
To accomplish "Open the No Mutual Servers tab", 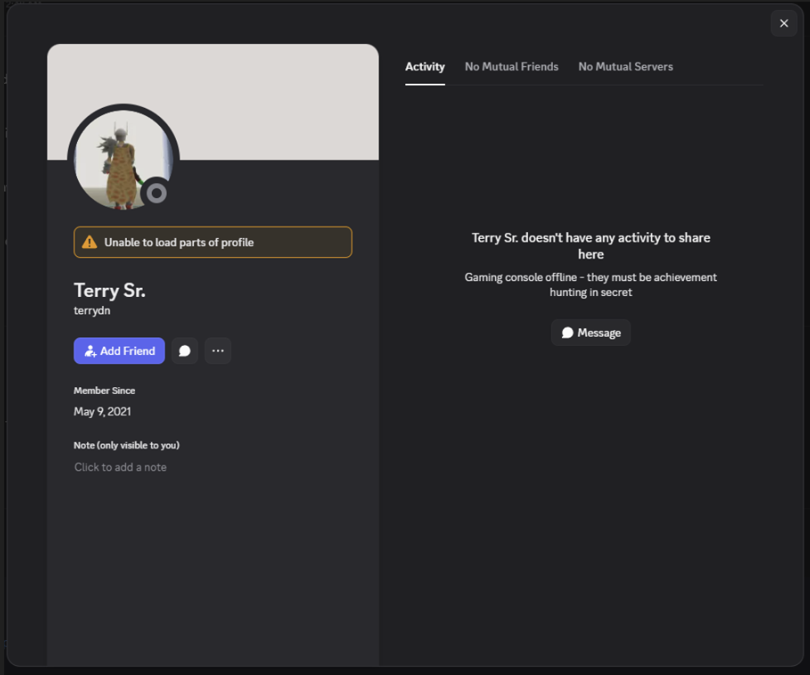I will pyautogui.click(x=625, y=66).
